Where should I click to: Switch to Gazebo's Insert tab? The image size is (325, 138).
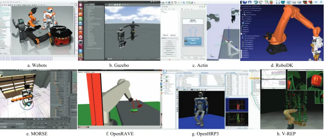point(92,4)
